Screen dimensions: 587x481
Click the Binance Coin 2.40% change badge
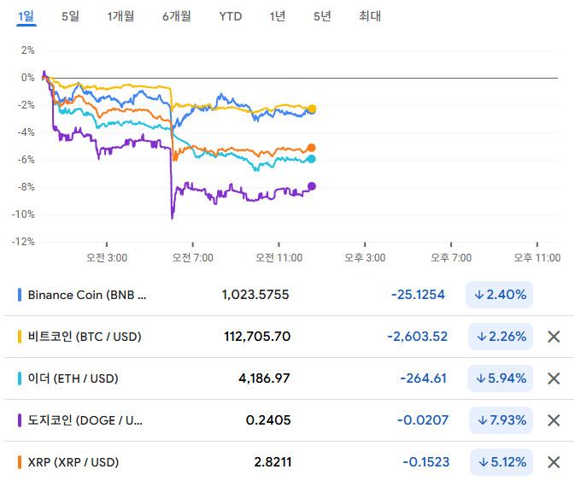point(499,295)
